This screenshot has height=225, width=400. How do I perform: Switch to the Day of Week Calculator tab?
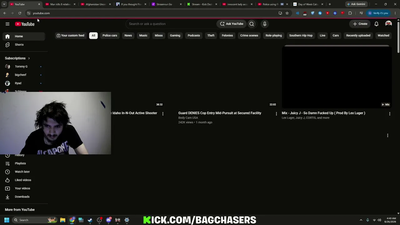tap(308, 4)
